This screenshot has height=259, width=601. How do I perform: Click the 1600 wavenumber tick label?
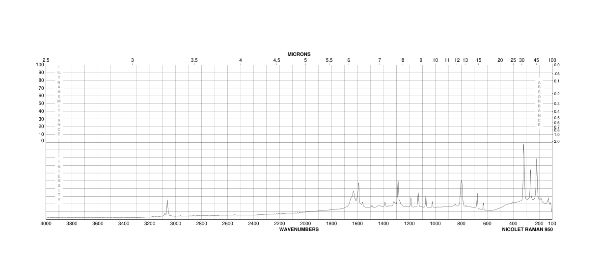coord(357,224)
